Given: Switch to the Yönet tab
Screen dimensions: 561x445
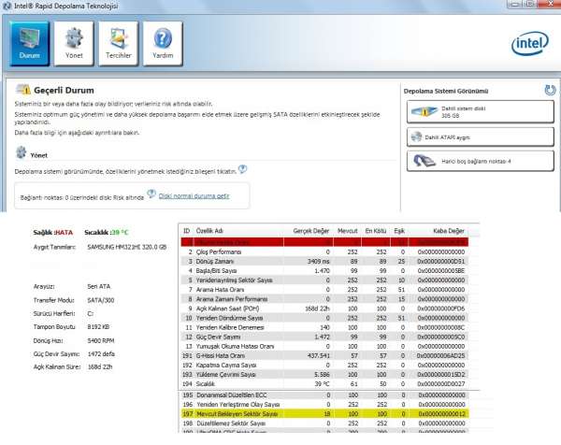Looking at the screenshot, I should point(74,44).
